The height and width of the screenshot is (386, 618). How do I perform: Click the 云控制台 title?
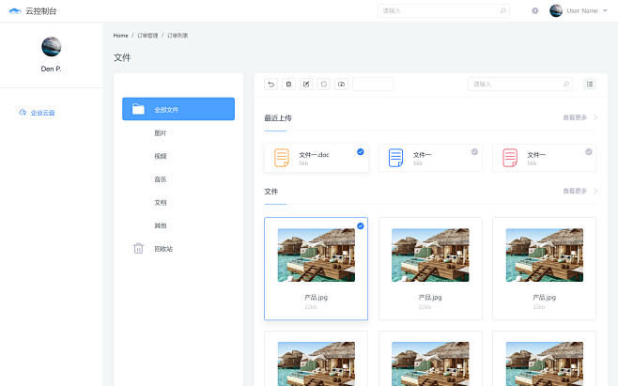click(x=41, y=11)
